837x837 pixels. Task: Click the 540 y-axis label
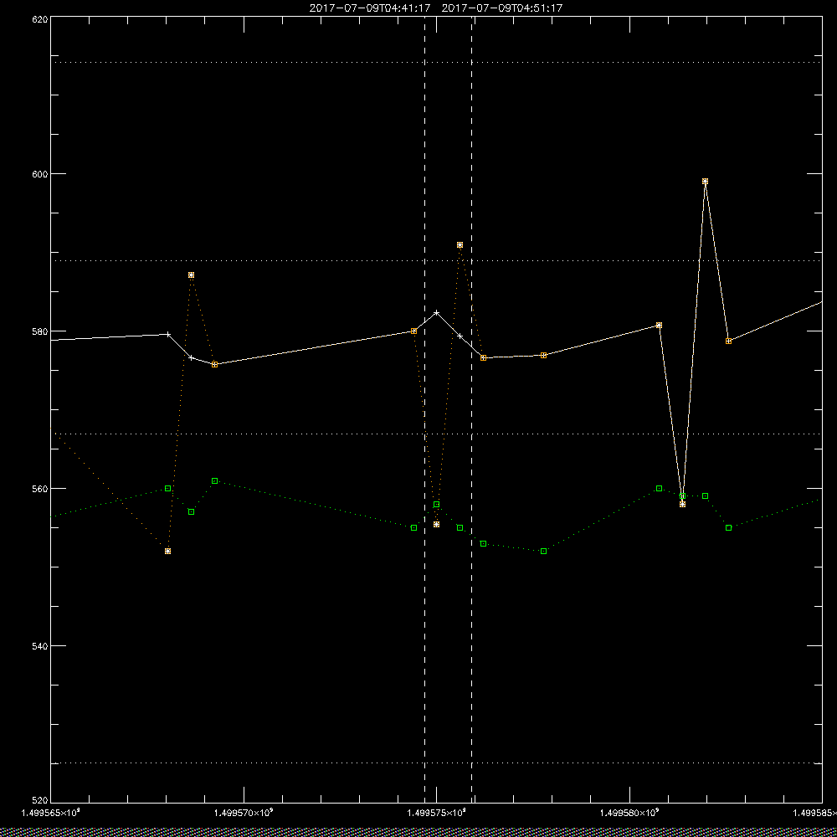tap(40, 646)
